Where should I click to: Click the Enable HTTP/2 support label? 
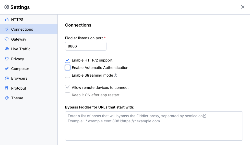point(92,60)
